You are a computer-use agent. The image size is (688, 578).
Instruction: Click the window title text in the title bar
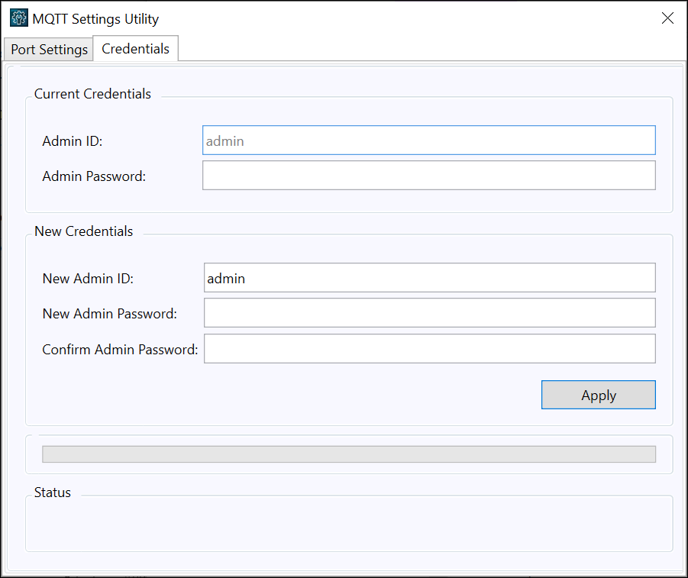(95, 19)
